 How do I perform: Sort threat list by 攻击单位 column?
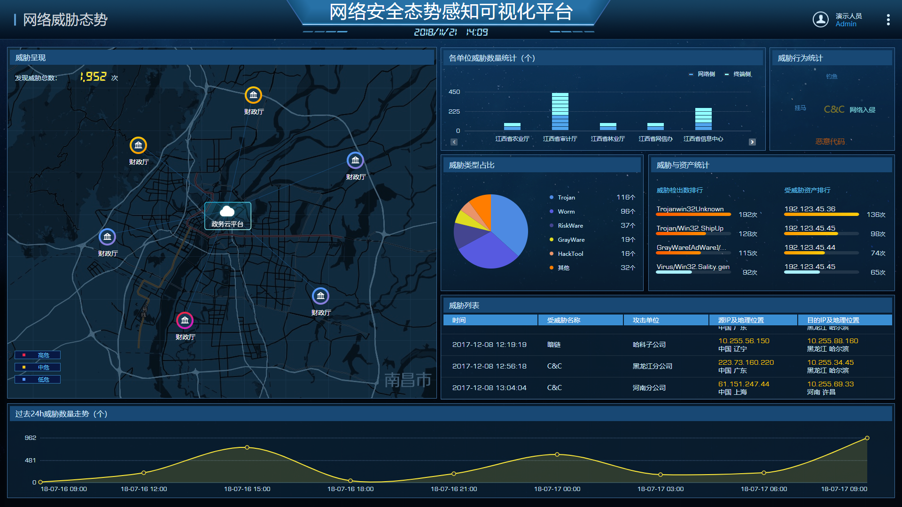point(666,320)
